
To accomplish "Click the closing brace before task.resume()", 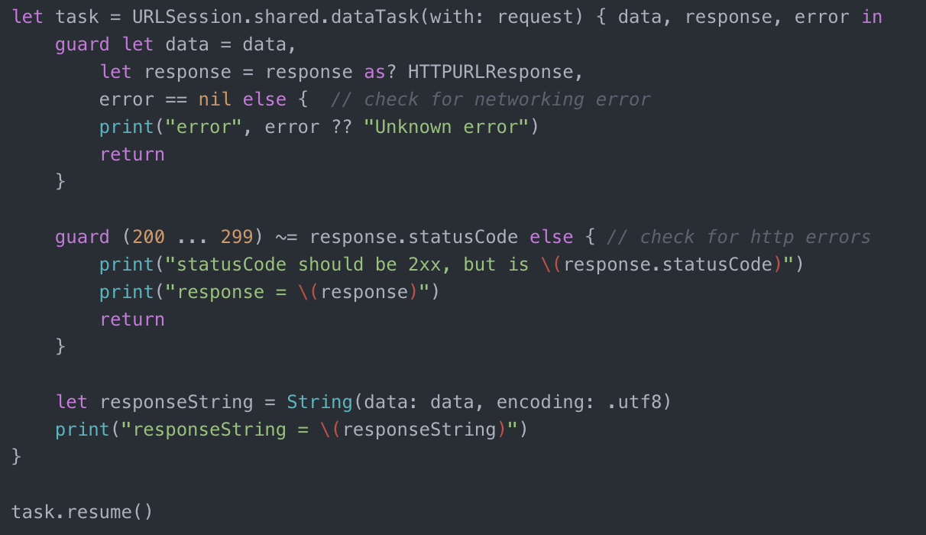I will [17, 457].
